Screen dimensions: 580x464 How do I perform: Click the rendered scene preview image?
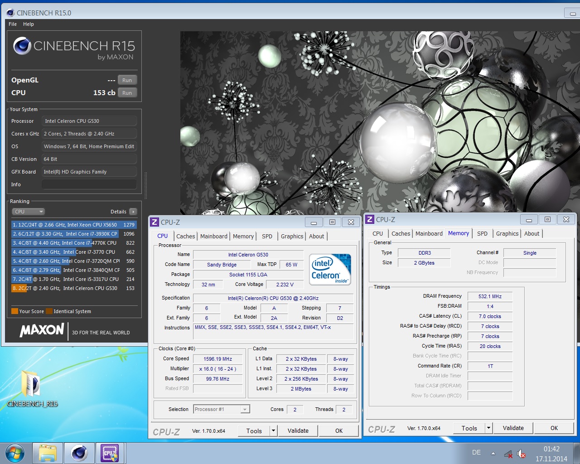coord(380,123)
